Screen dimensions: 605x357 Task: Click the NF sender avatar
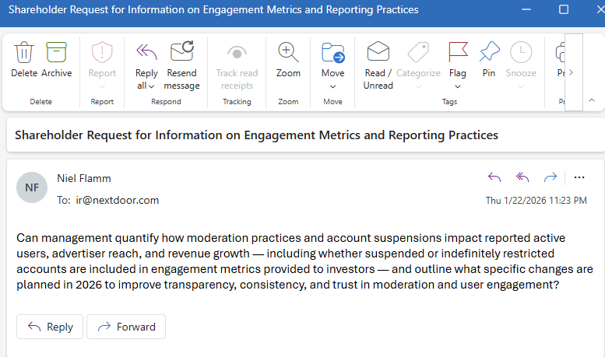tap(32, 187)
